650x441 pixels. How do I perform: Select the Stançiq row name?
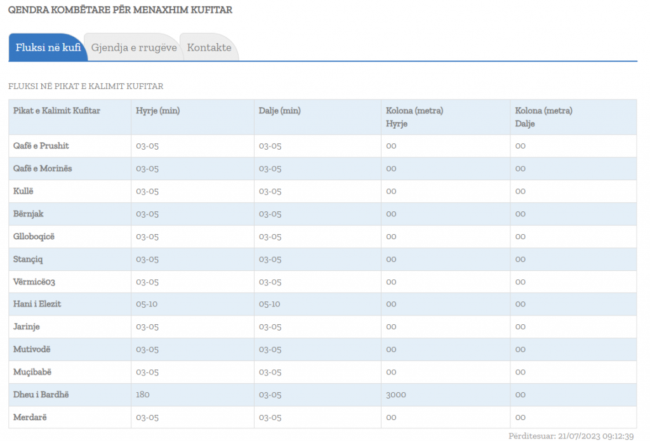tap(28, 259)
